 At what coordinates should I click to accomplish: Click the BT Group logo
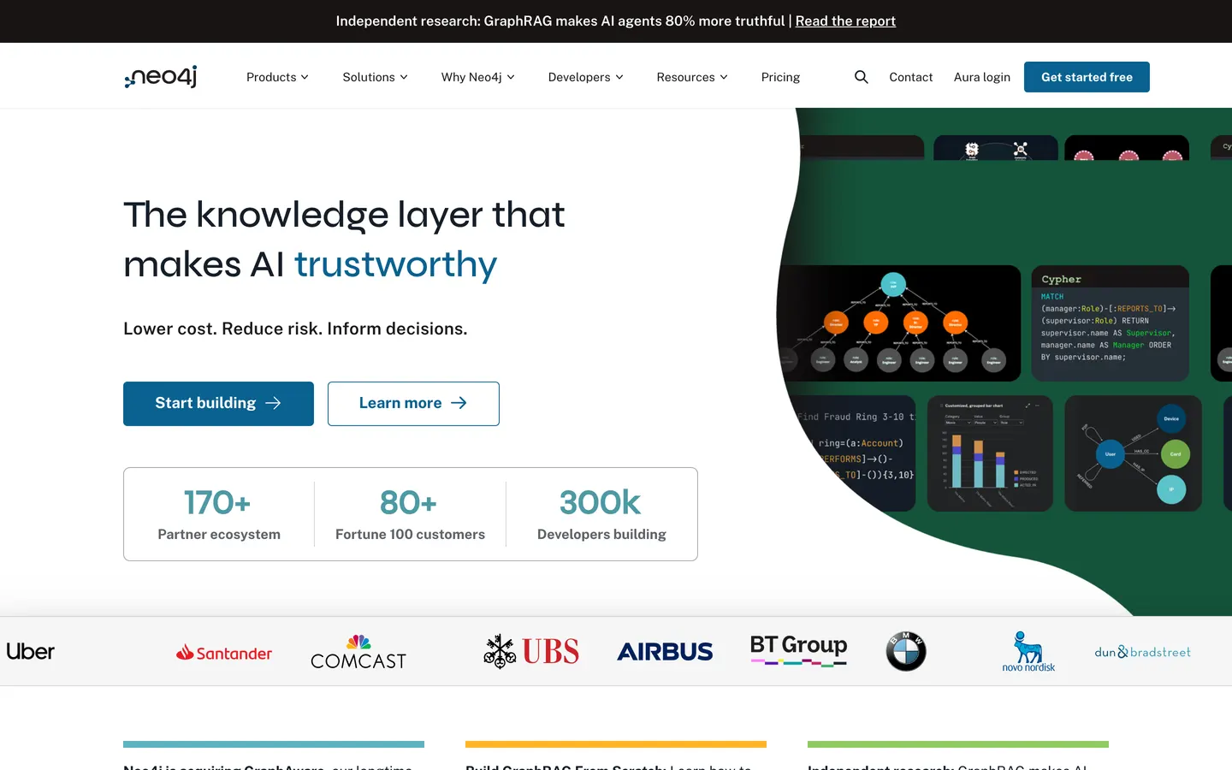pos(798,650)
